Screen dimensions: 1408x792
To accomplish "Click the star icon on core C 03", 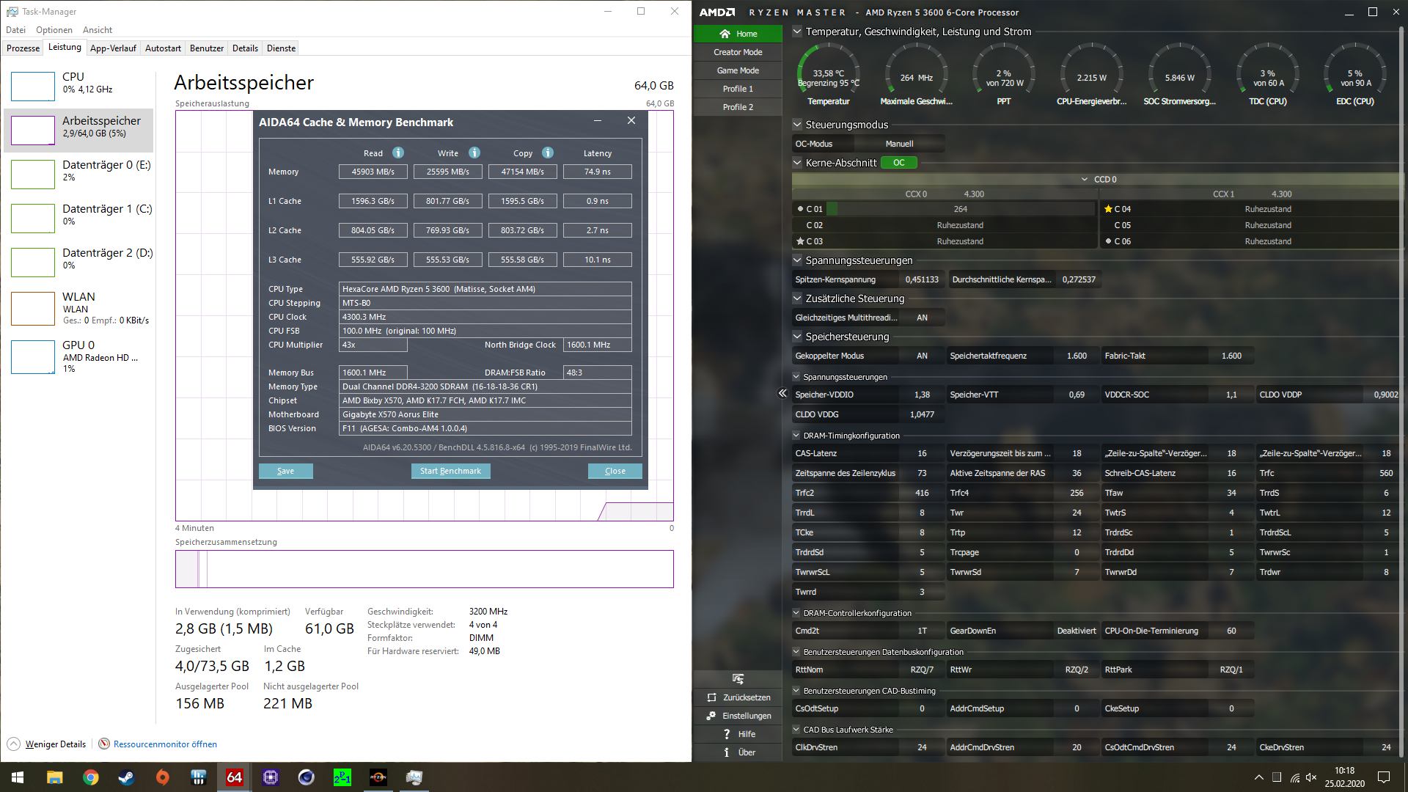I will point(799,241).
